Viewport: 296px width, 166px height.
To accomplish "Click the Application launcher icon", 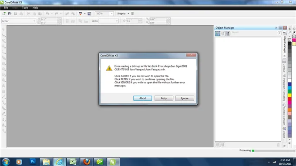I will click(81, 13).
